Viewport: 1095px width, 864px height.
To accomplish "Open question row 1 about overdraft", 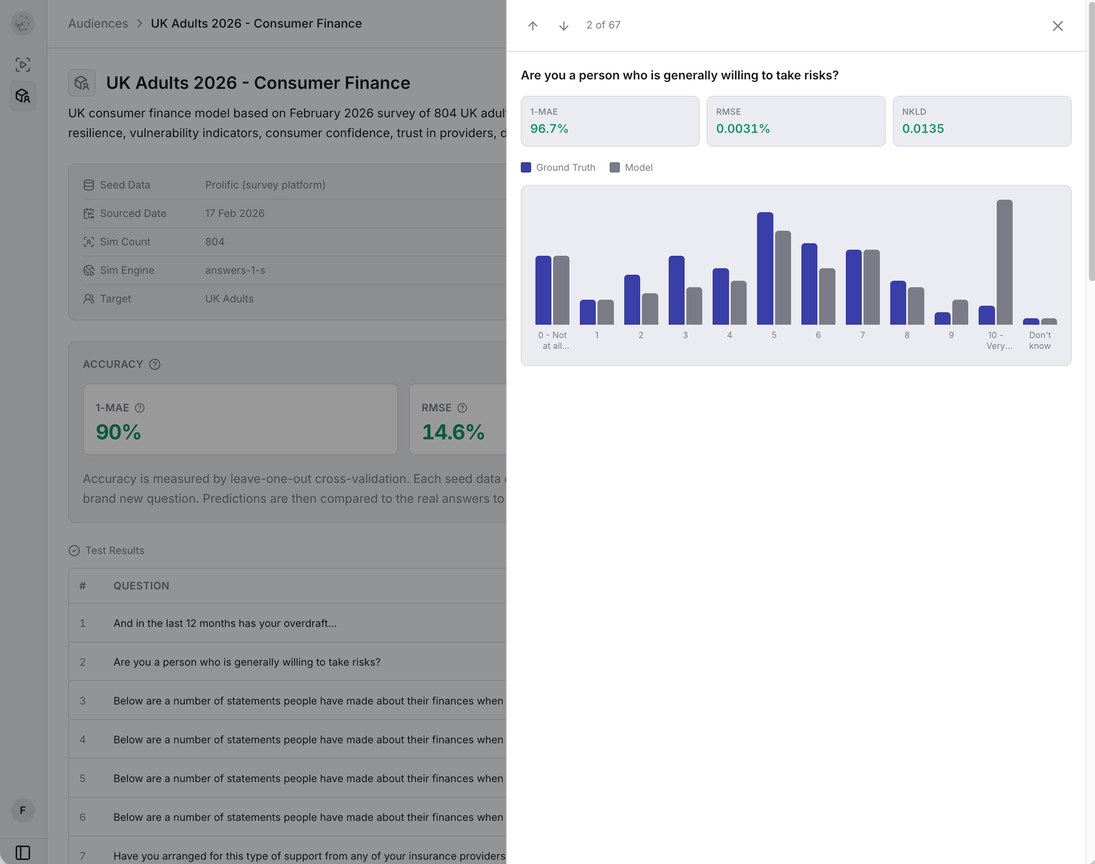I will coord(225,623).
